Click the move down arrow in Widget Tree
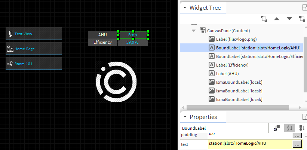Viewport: 307px width, 150px height. [x=289, y=18]
